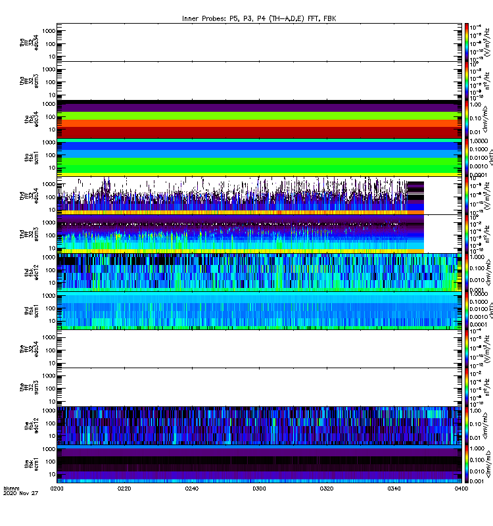The width and height of the screenshot is (493, 526).
Task: Select the 'the fbk scm1' panel label
Action: [32, 464]
